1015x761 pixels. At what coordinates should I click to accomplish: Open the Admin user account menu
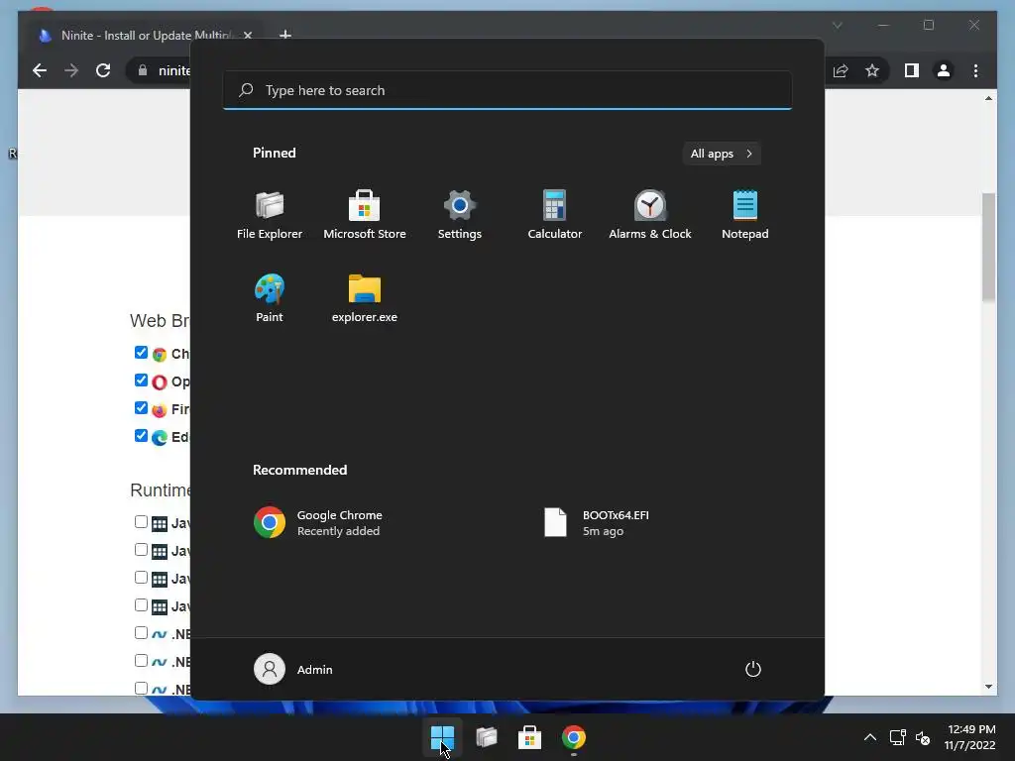[x=293, y=669]
